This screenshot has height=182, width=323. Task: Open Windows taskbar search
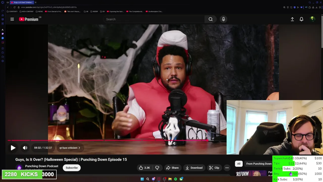click(148, 179)
